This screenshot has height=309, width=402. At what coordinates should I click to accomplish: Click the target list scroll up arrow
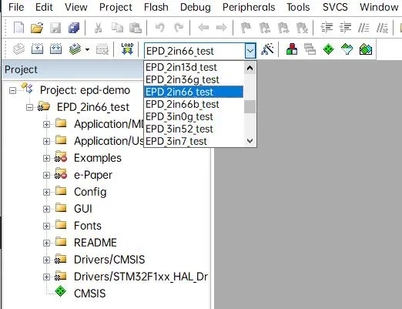(x=250, y=68)
